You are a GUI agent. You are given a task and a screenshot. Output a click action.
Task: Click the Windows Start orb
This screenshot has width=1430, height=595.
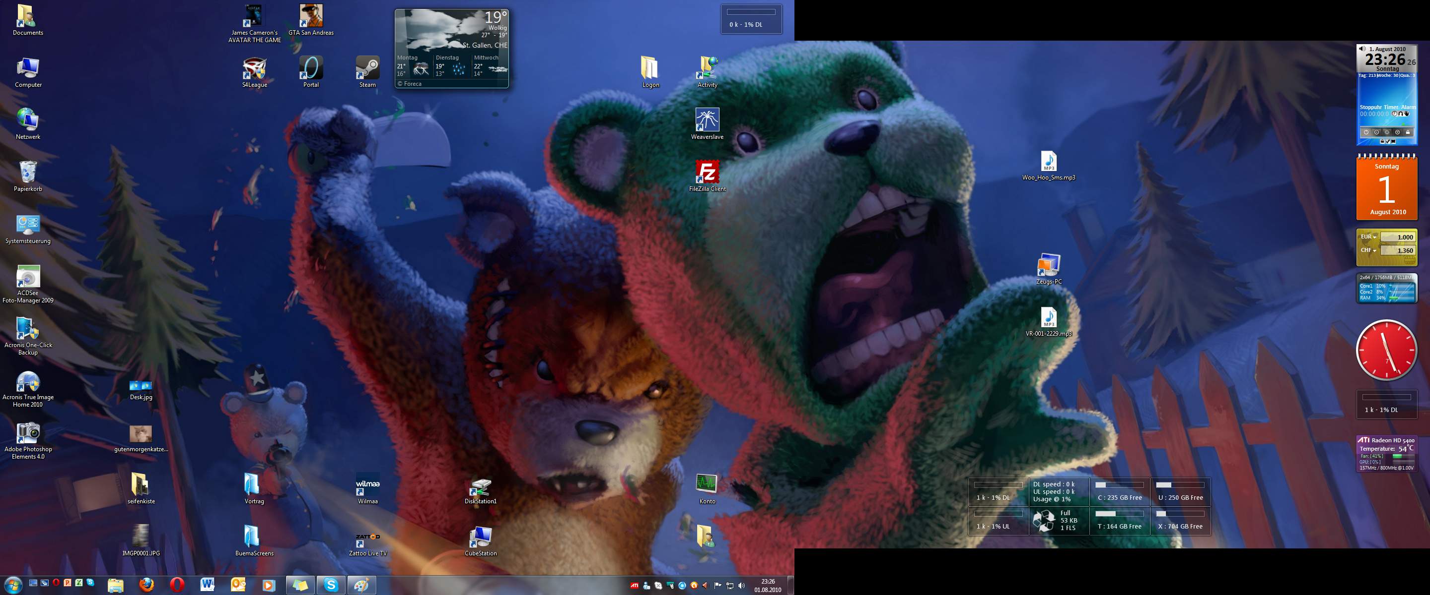(12, 585)
